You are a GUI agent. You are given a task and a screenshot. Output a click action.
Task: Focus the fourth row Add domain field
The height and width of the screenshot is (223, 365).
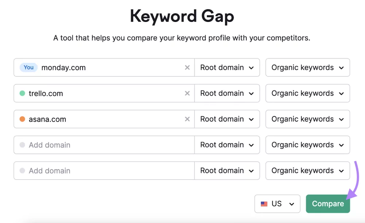[109, 145]
